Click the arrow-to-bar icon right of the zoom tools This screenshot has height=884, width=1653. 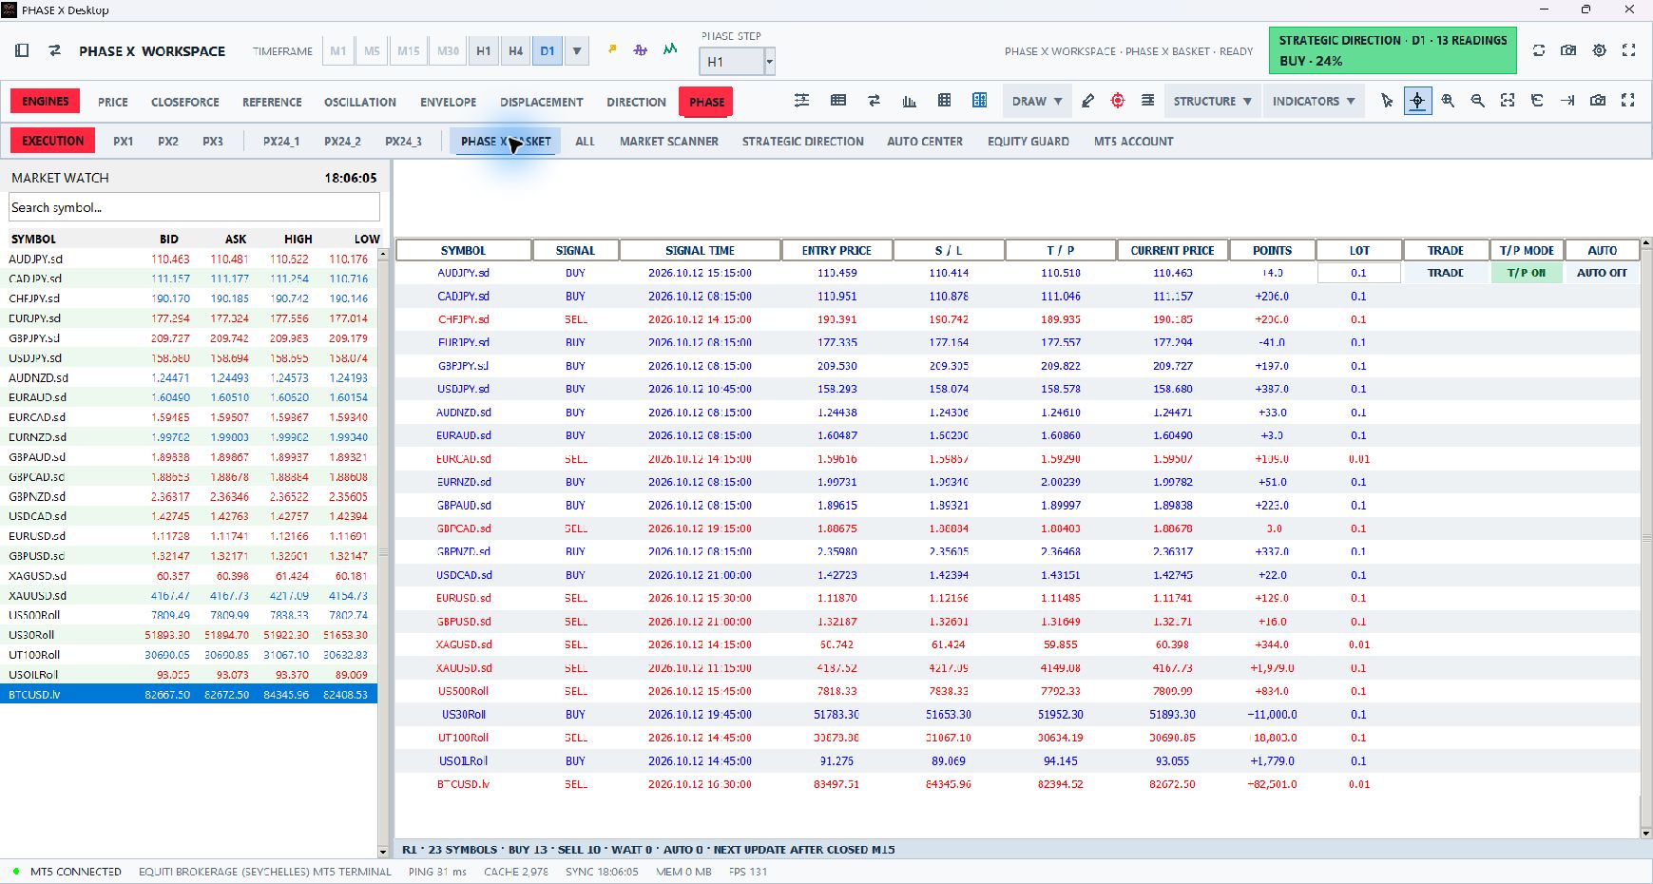click(1567, 101)
